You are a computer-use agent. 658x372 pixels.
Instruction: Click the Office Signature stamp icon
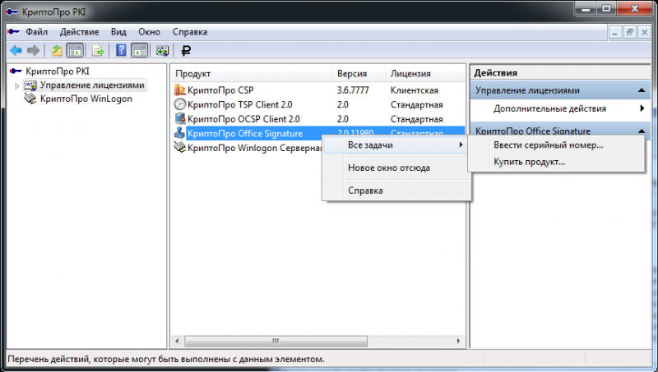pyautogui.click(x=180, y=133)
